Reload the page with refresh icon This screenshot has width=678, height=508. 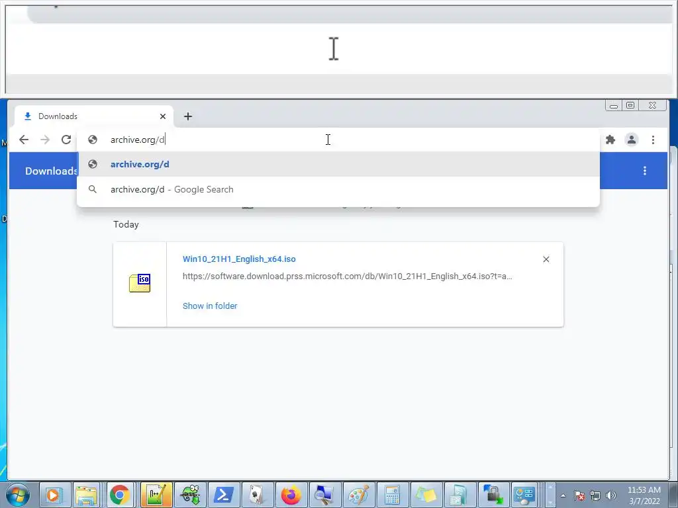[x=66, y=140]
